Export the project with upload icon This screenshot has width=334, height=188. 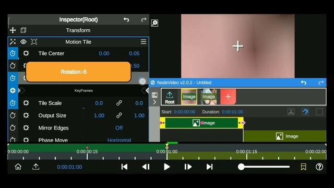[36, 167]
